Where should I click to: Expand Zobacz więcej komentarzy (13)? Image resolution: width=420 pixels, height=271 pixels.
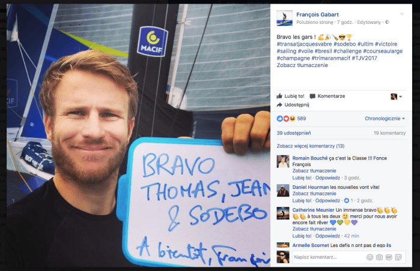311,146
